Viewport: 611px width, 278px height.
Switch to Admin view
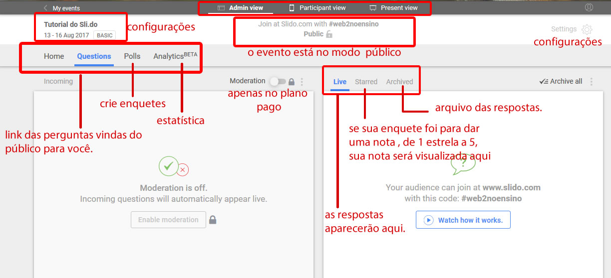coord(241,8)
